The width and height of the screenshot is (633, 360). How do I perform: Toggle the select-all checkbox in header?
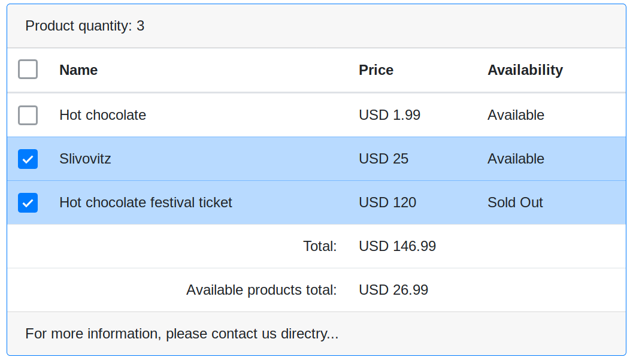click(28, 69)
